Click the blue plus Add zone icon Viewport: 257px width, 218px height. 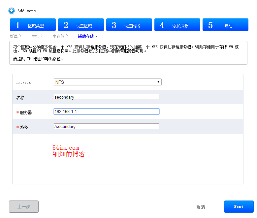(12, 11)
